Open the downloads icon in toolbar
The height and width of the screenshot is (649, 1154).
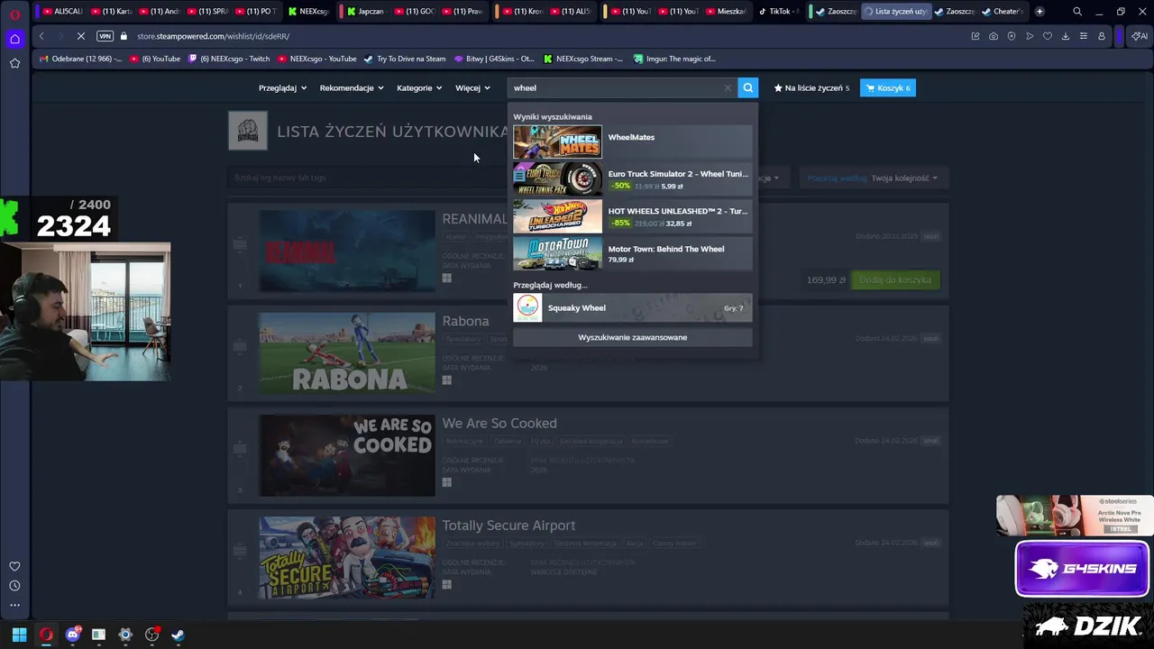pyautogui.click(x=1066, y=36)
